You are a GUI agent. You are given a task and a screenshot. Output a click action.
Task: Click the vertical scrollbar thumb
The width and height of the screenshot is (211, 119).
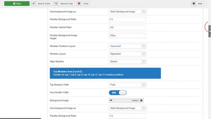pos(210,31)
